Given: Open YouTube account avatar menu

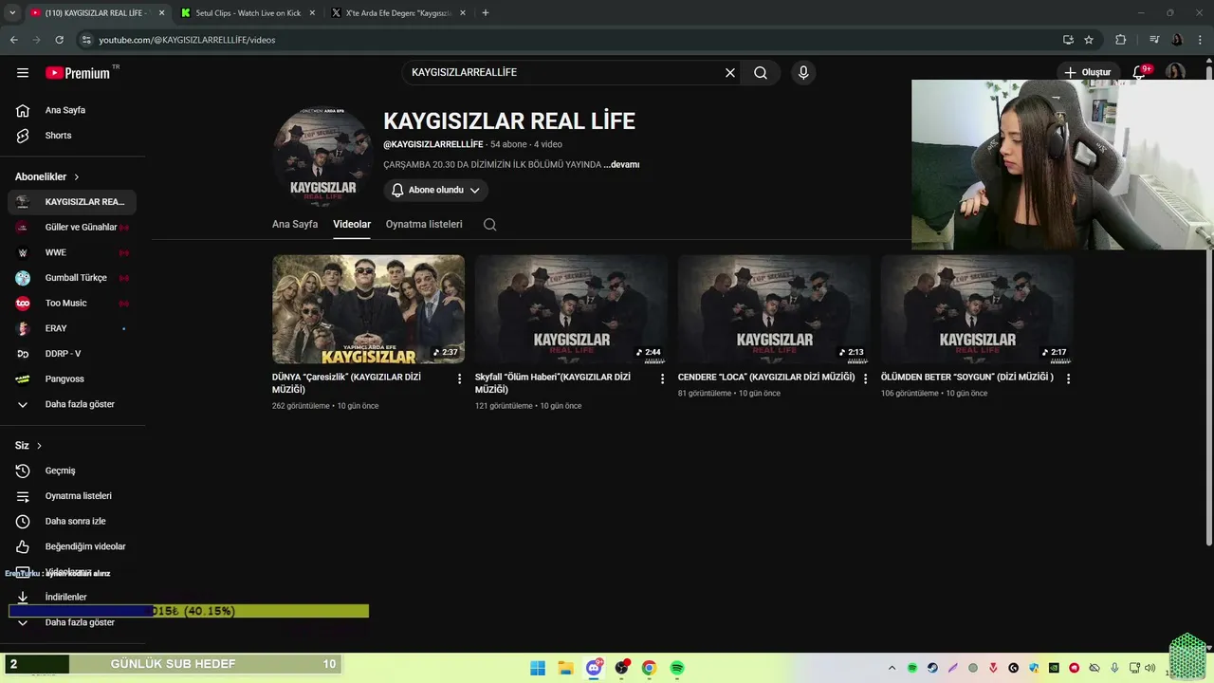Looking at the screenshot, I should (x=1176, y=72).
